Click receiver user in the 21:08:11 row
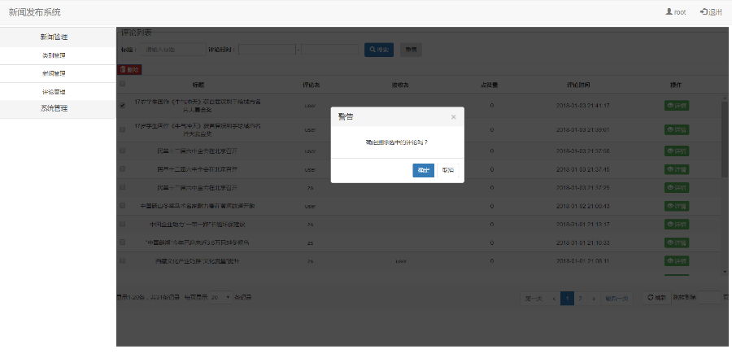Viewport: 732px width, 354px height. coord(401,261)
